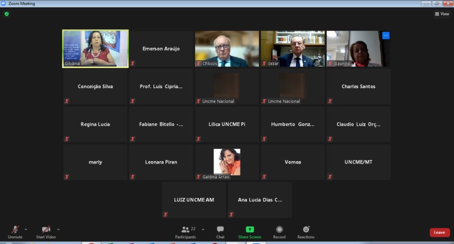Click the blue more options button on d.zunino's video
Image resolution: width=454 pixels, height=244 pixels.
pyautogui.click(x=385, y=35)
